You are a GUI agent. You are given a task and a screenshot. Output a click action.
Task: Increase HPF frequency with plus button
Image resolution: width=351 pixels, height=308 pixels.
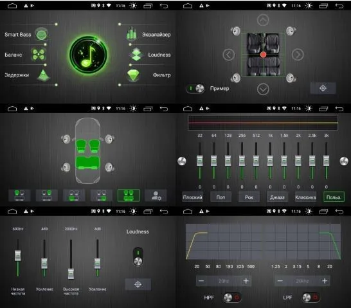(246, 281)
